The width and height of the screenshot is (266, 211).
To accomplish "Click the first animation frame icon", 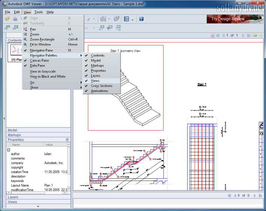I will (x=7, y=28).
